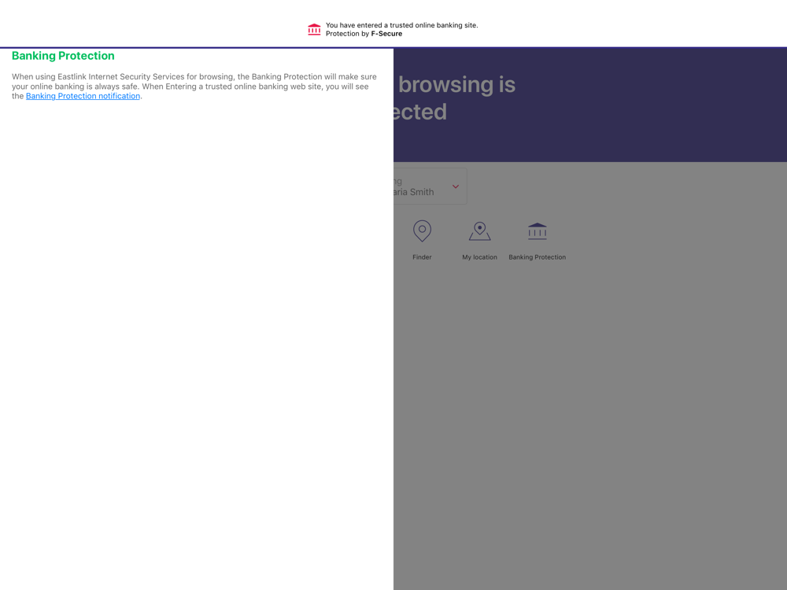Click 'You have entered a trusted online banking site' text
Image resolution: width=787 pixels, height=590 pixels.
[401, 25]
